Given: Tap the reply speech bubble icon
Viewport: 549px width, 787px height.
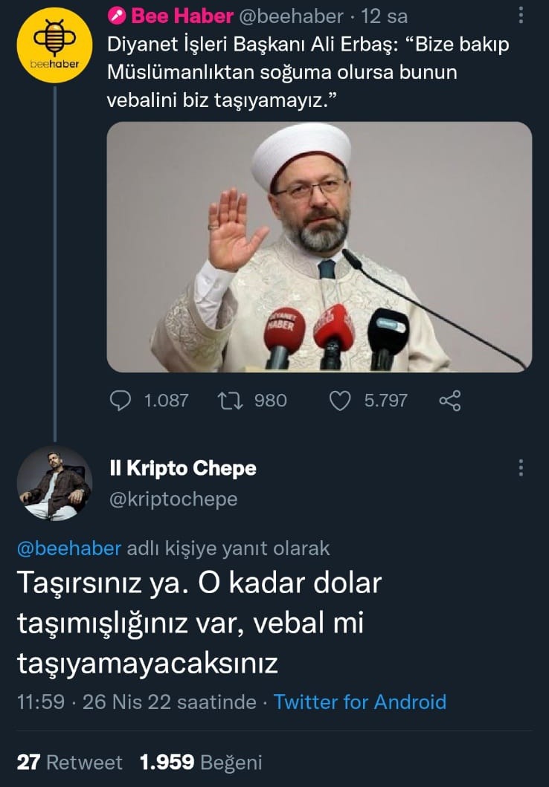Looking at the screenshot, I should [x=121, y=401].
